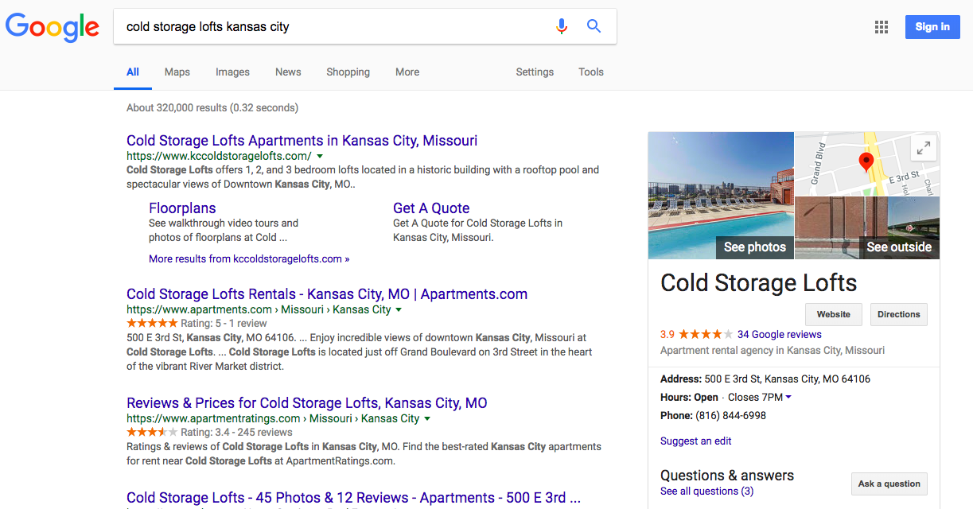The width and height of the screenshot is (973, 509).
Task: Open dropdown arrow next to apartments.com URL
Action: (x=399, y=310)
